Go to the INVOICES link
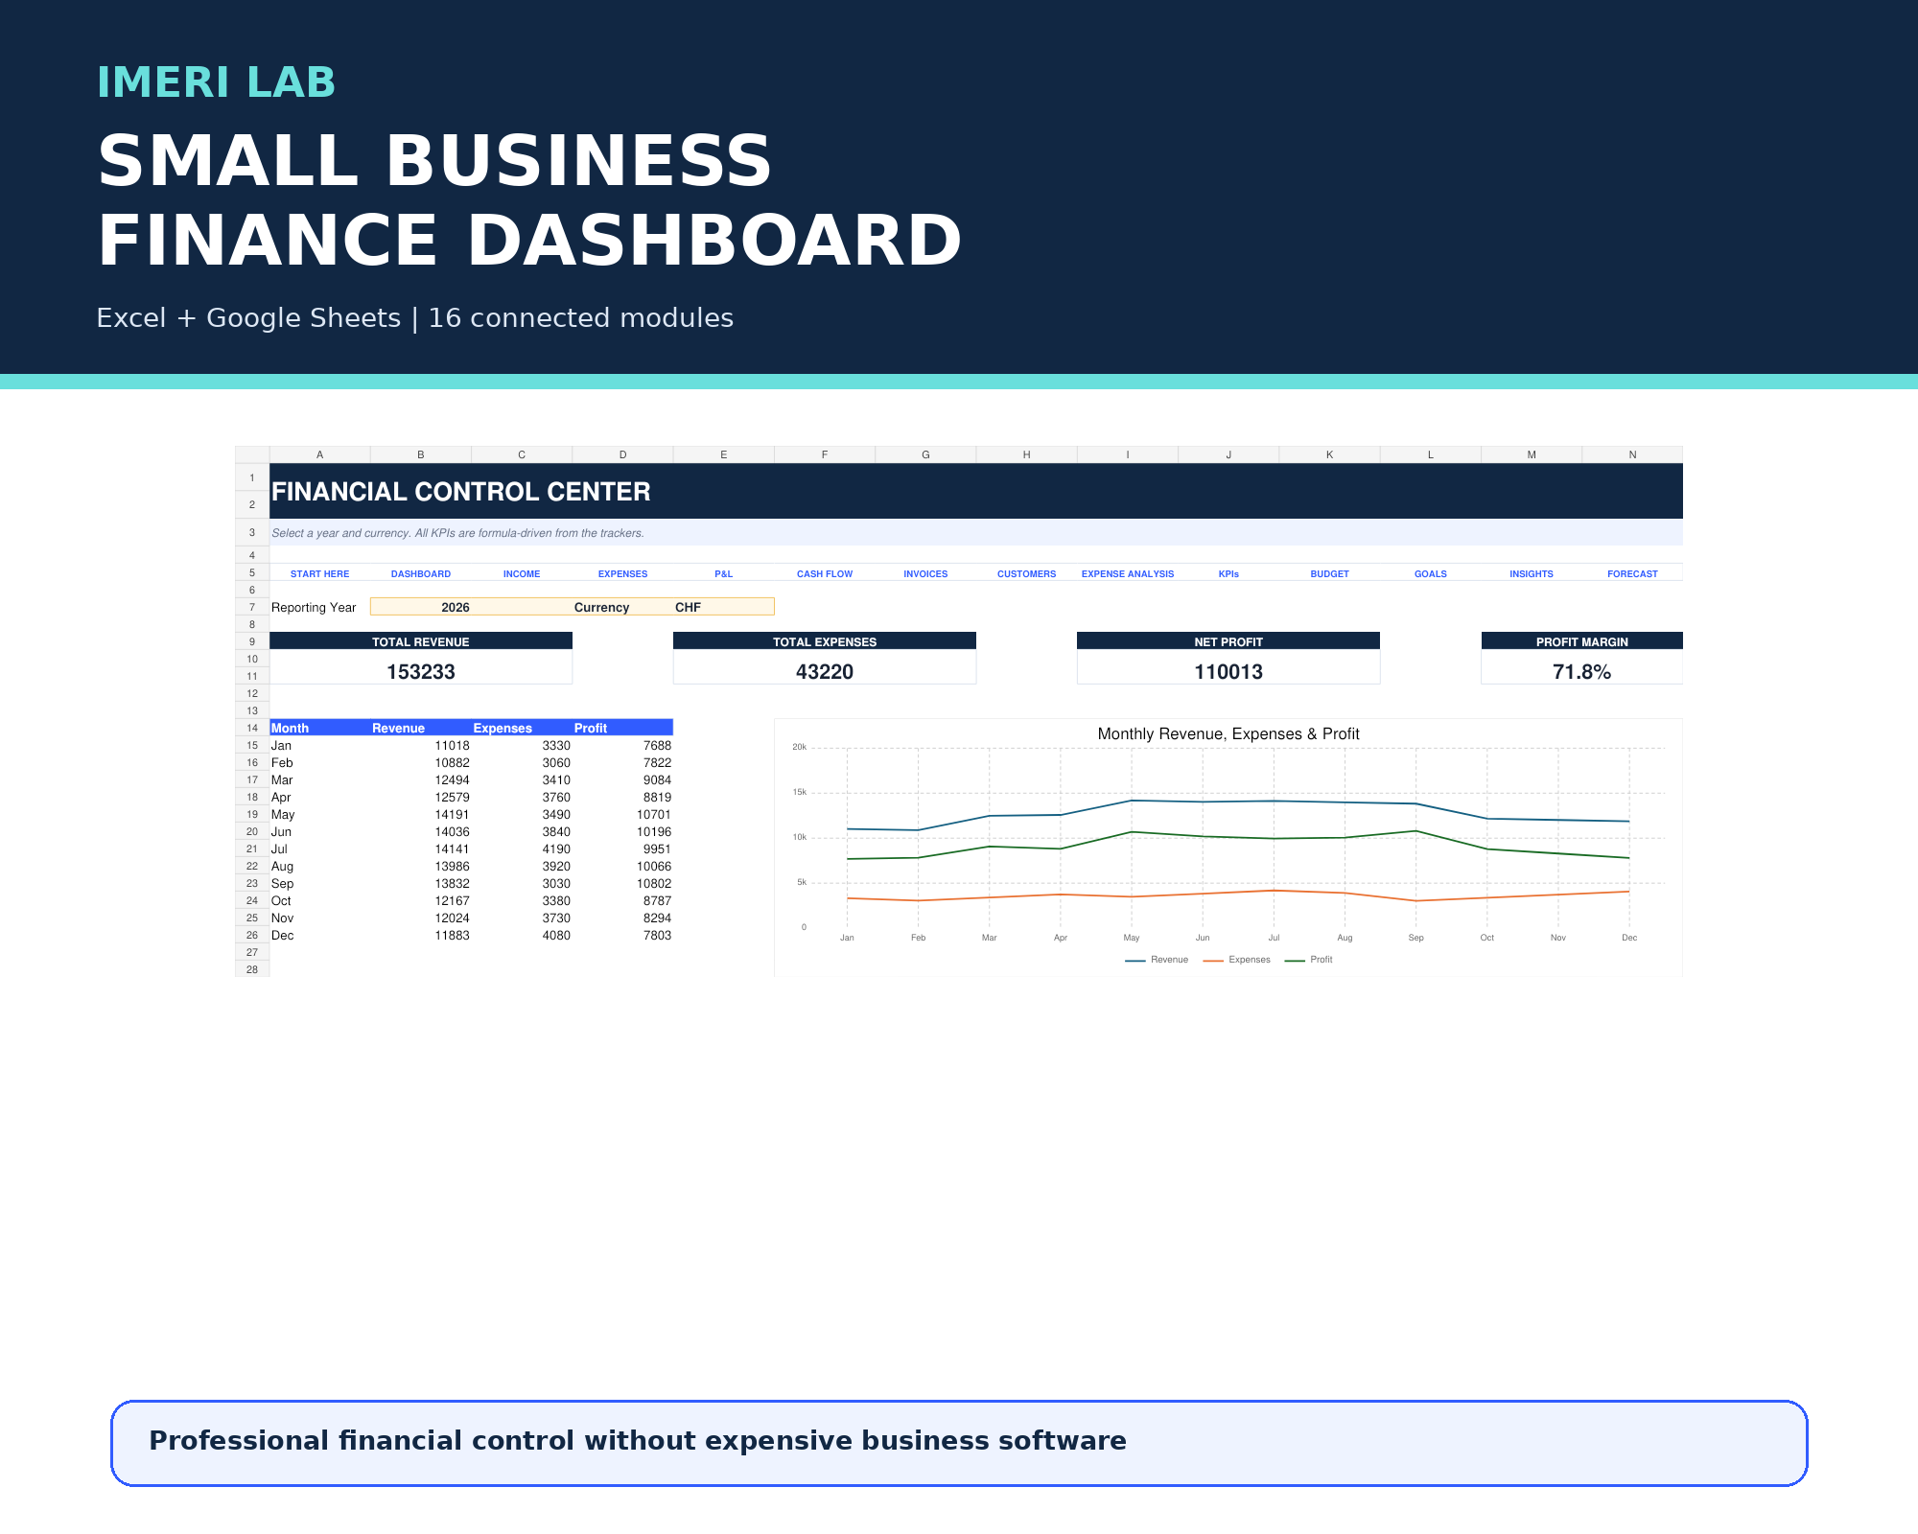Image resolution: width=1918 pixels, height=1534 pixels. [925, 573]
